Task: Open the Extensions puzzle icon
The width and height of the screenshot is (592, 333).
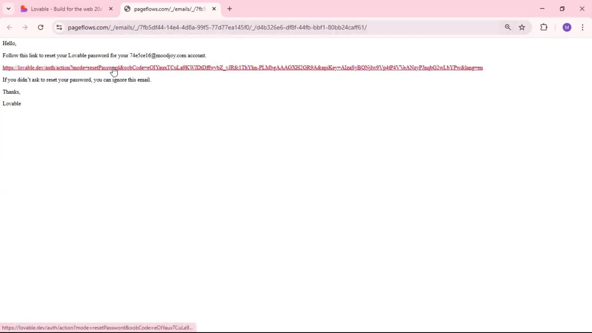Action: click(x=544, y=27)
